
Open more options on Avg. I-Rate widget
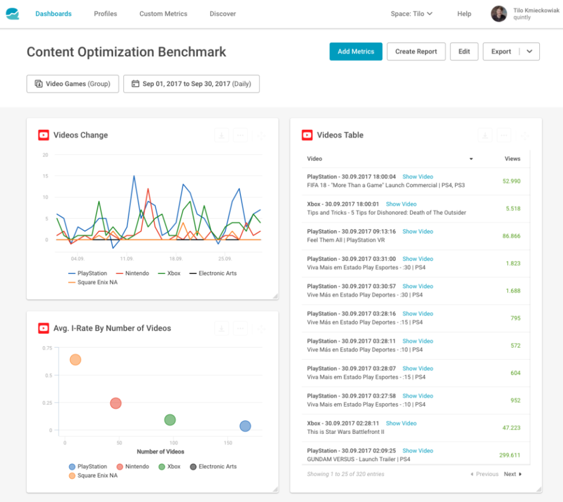coord(240,328)
